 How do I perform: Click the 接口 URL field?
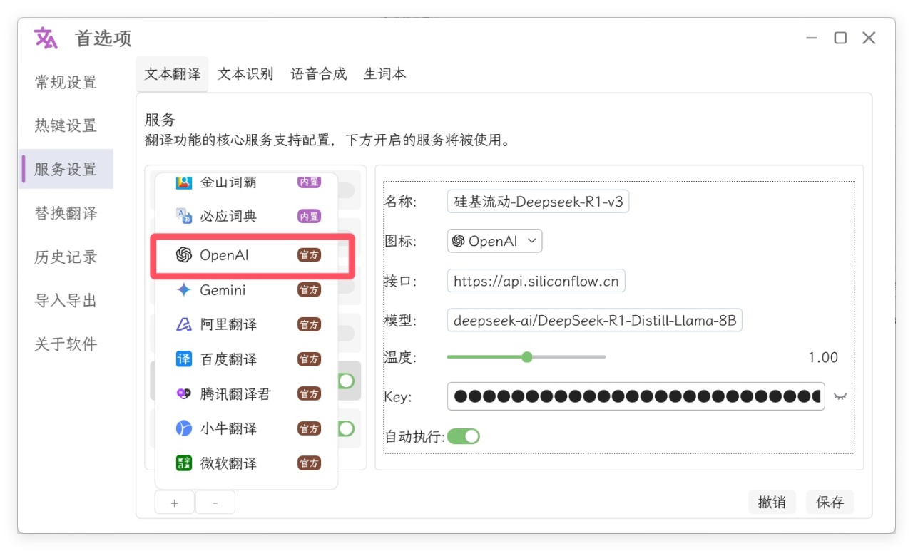coord(536,281)
